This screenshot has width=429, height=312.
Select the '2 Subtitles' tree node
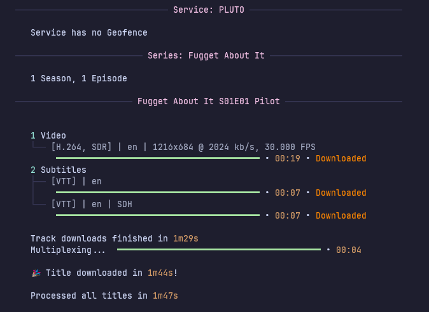[x=59, y=170]
